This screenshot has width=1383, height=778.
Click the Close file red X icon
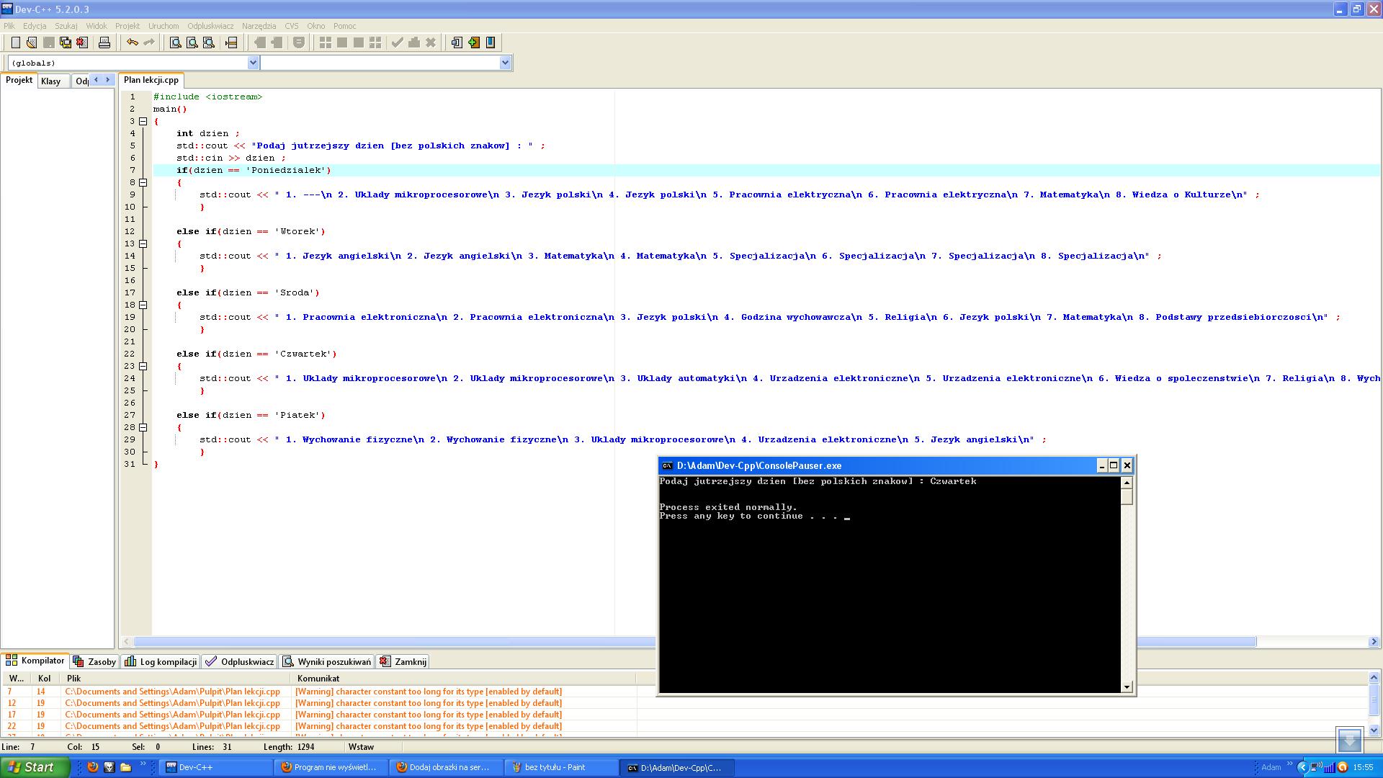82,43
